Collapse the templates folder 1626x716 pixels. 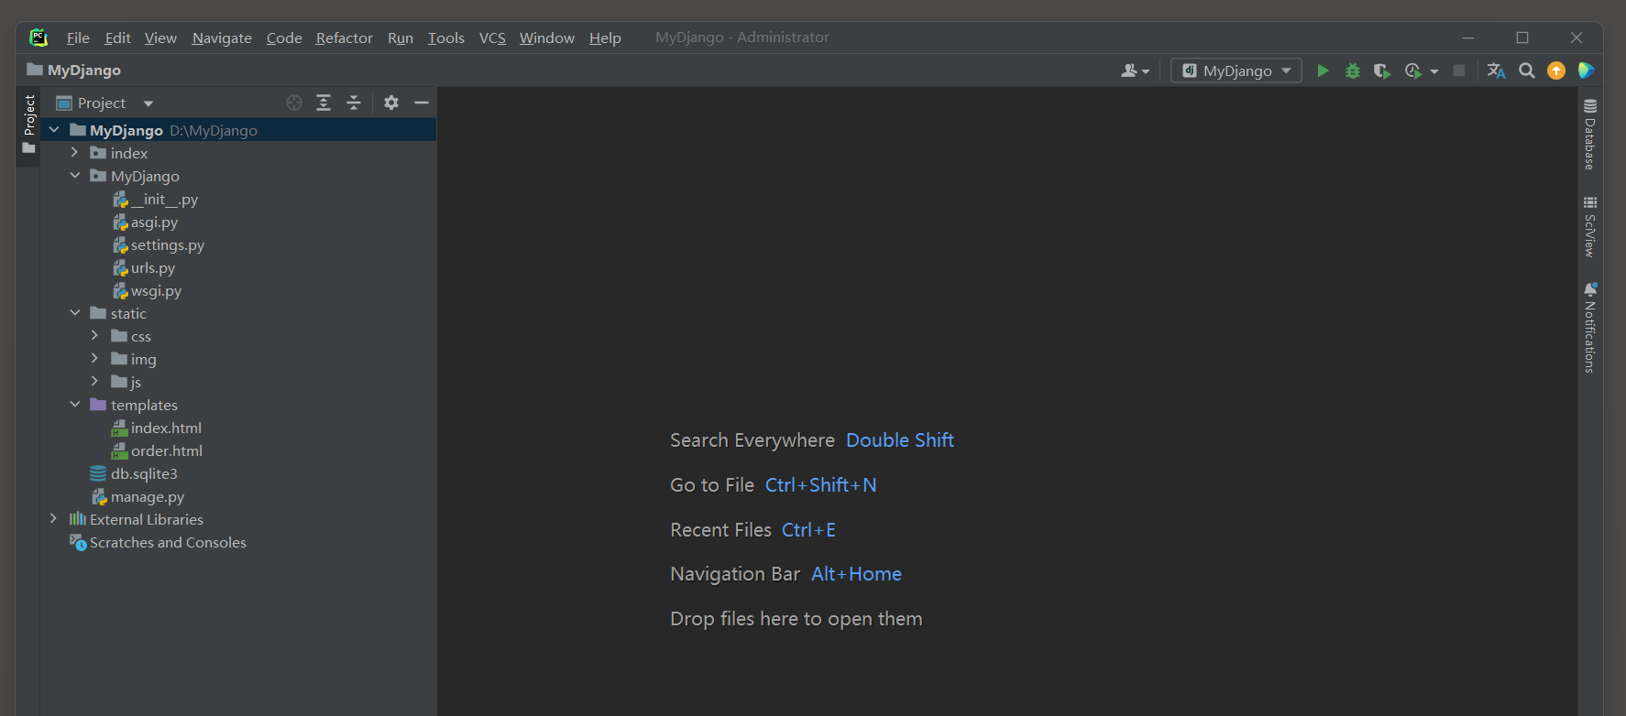click(75, 405)
